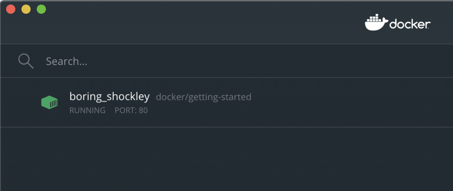Click the docker/getting-started image label
The height and width of the screenshot is (191, 453).
coord(203,97)
